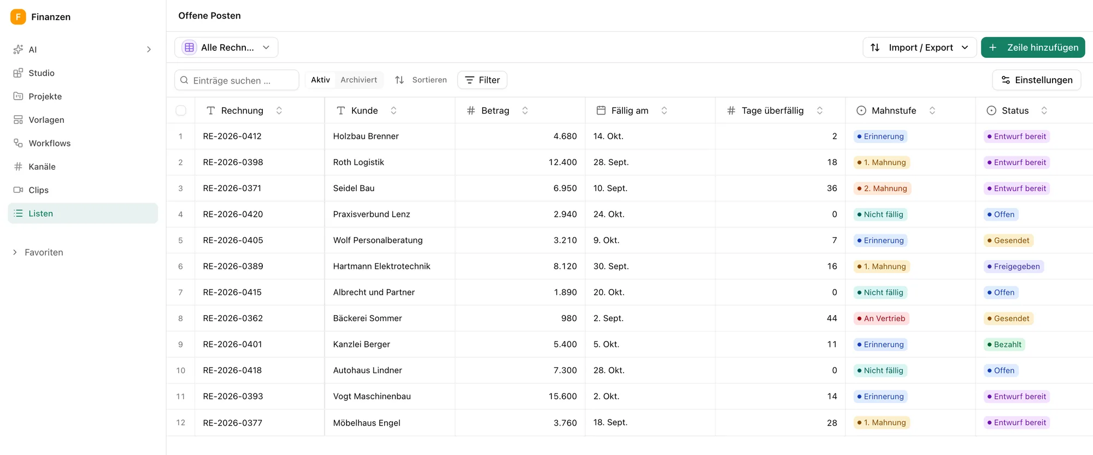This screenshot has height=455, width=1093.
Task: Click the AI sparkle icon in sidebar
Action: click(x=18, y=50)
